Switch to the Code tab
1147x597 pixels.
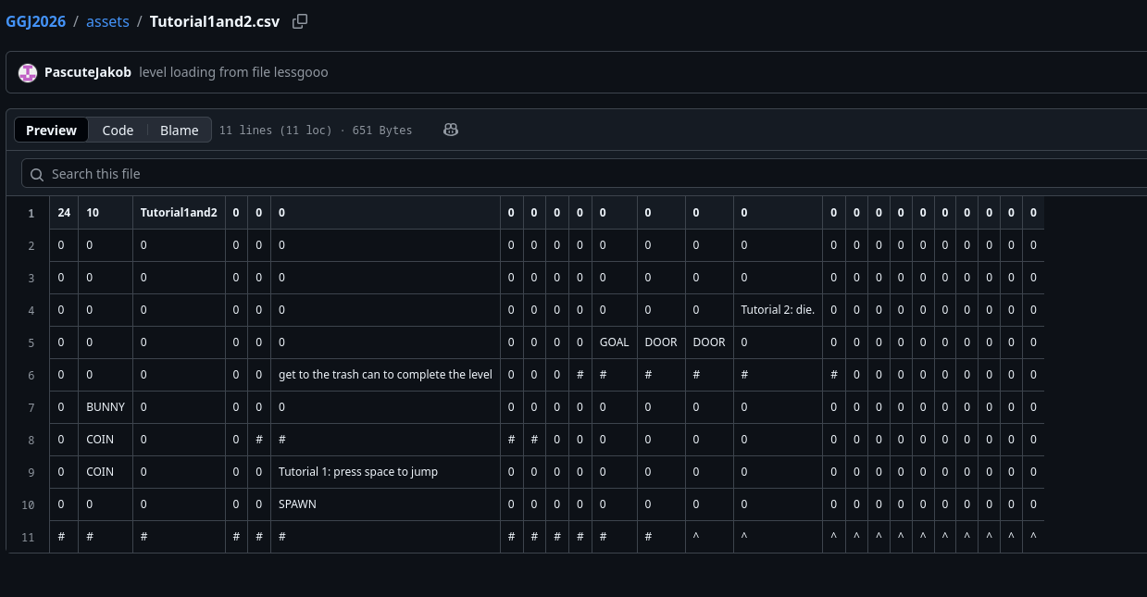click(118, 130)
